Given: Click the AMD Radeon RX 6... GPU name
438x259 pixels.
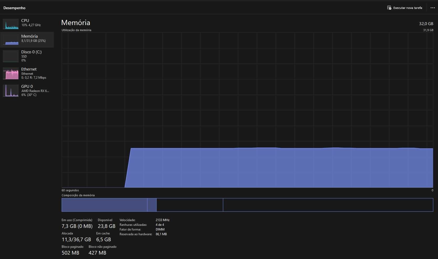Looking at the screenshot, I should tap(35, 91).
